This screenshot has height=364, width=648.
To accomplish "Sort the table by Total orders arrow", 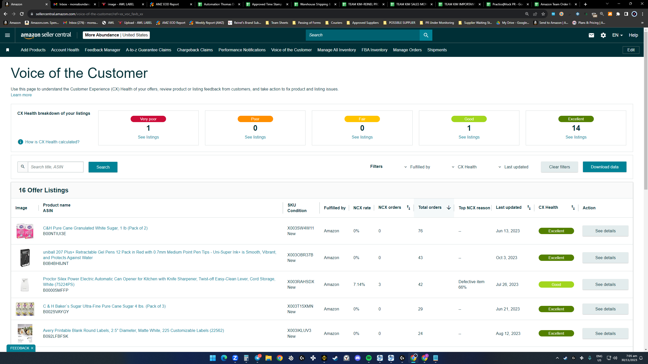I will (449, 208).
